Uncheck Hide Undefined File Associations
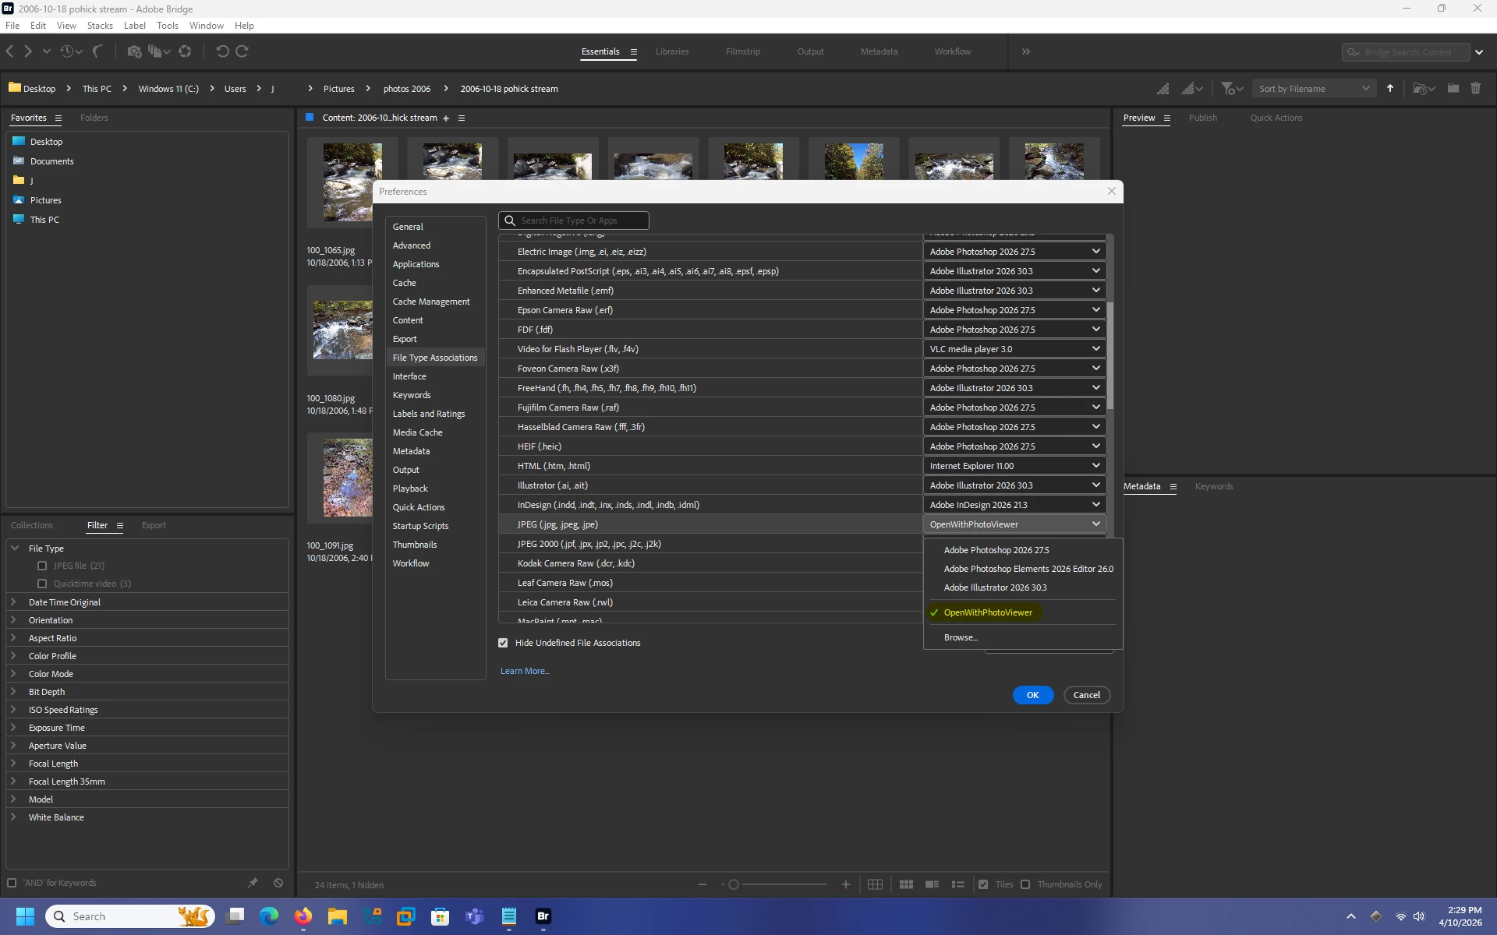 pyautogui.click(x=503, y=643)
